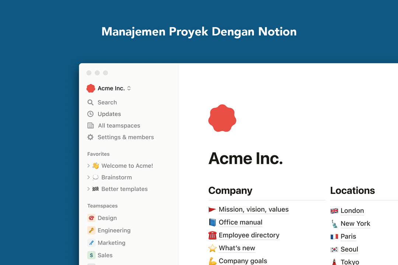
Task: Click the All teamspaces building icon
Action: coord(90,126)
